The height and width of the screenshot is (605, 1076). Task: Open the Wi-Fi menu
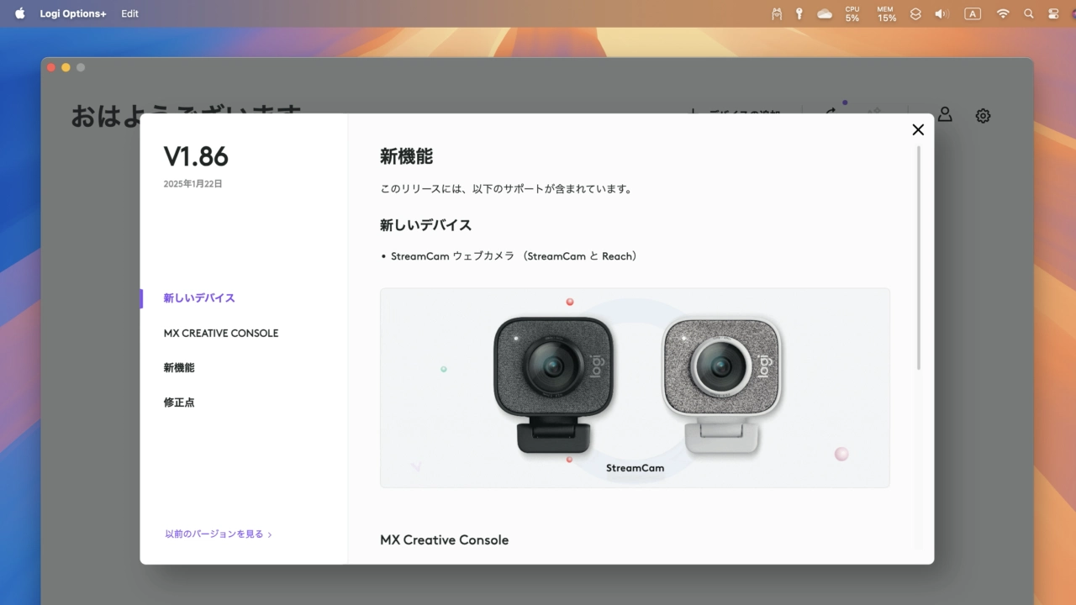(1003, 13)
